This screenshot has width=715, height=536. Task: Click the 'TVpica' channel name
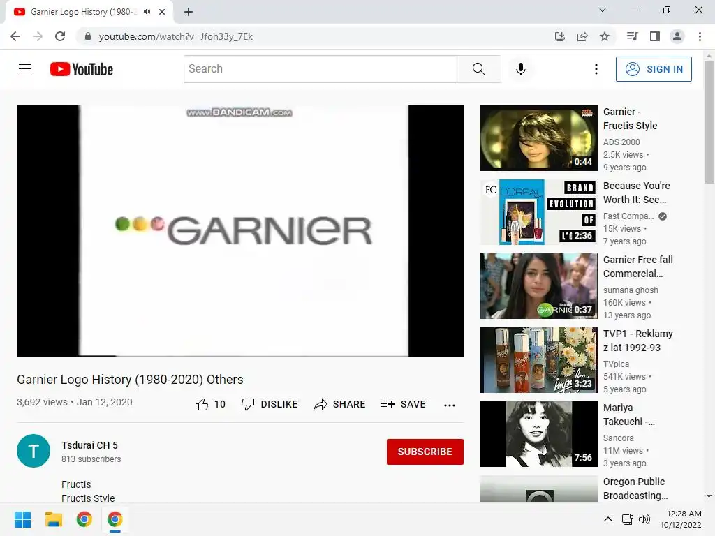pos(616,364)
